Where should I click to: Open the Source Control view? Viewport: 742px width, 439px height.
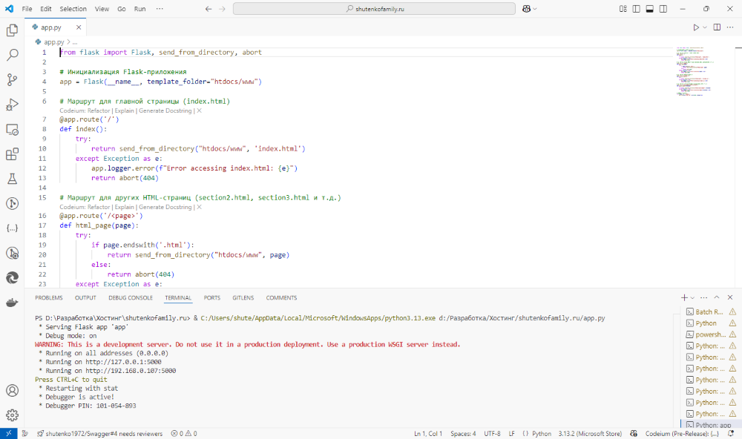tap(11, 79)
